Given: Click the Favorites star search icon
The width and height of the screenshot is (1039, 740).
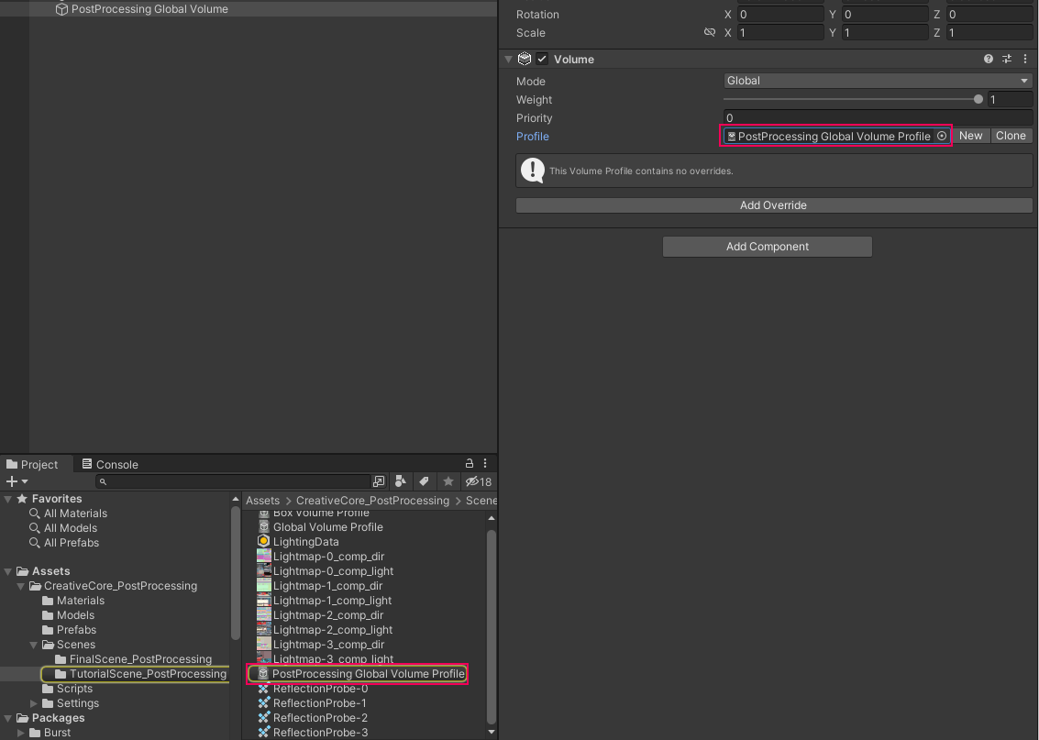Looking at the screenshot, I should pyautogui.click(x=448, y=481).
